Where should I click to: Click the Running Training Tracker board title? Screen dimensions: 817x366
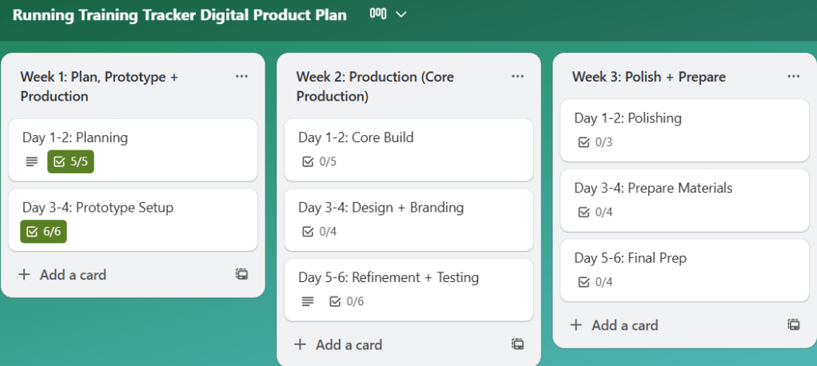pyautogui.click(x=180, y=15)
